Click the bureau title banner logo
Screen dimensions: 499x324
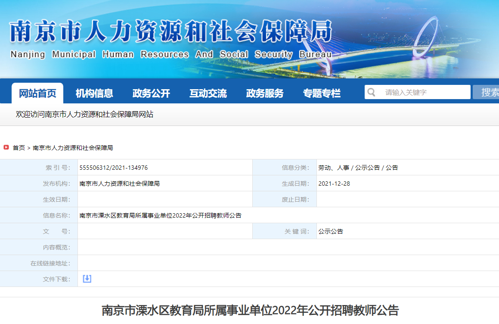[x=171, y=31]
